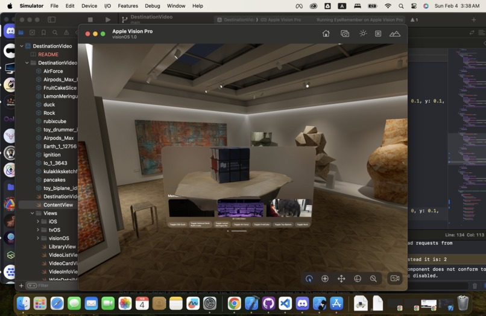
Task: Toggle Xcode navigator sidebar icon
Action: [51, 19]
